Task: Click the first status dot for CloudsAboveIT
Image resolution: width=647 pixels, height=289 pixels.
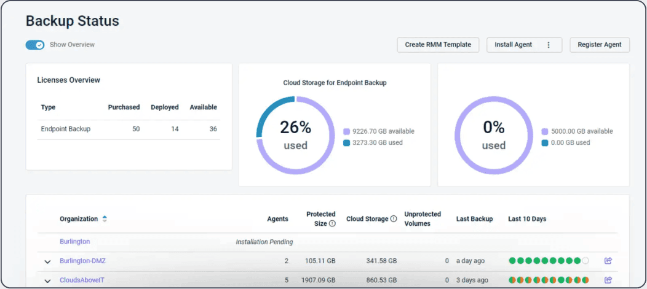Action: click(512, 280)
